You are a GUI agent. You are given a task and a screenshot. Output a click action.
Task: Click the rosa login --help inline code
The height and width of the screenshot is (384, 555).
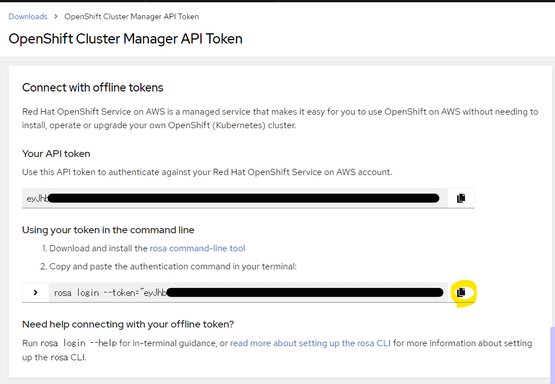tap(79, 343)
